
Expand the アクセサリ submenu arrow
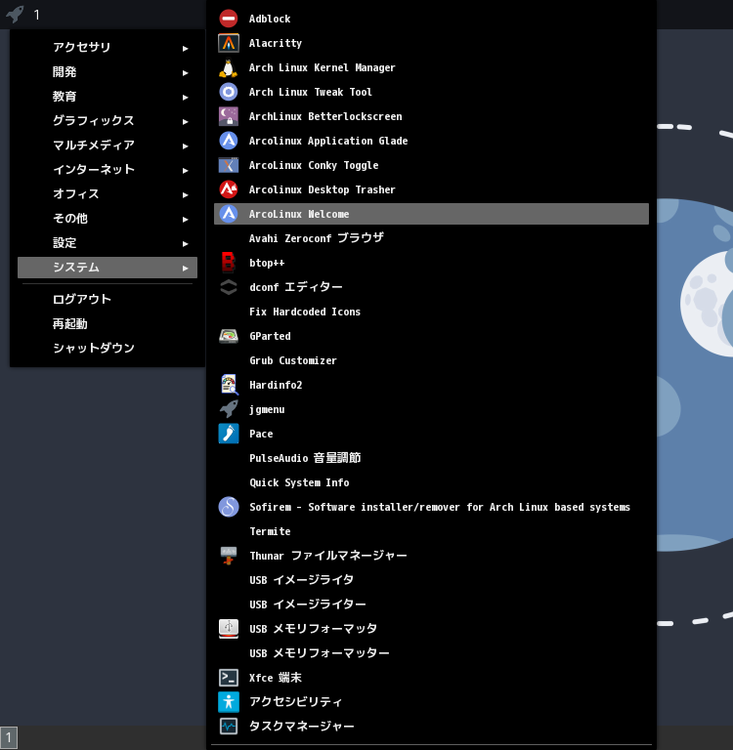(186, 48)
